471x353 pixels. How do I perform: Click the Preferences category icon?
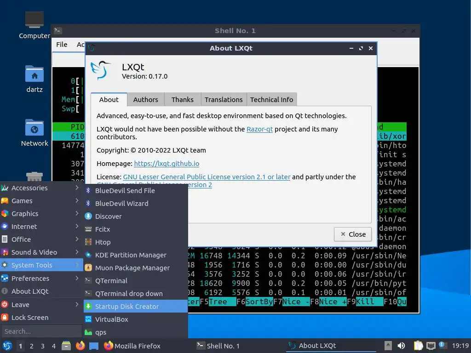[x=5, y=279]
